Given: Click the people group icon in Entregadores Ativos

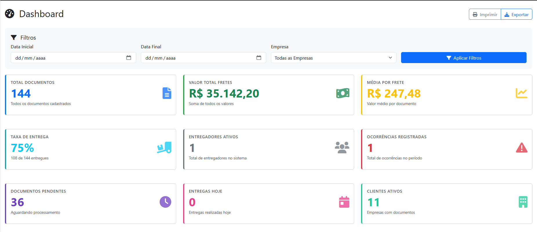Looking at the screenshot, I should coord(342,148).
